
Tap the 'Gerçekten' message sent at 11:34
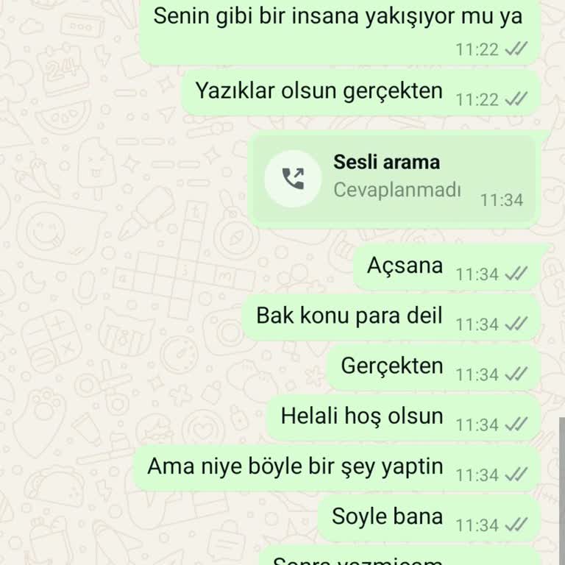point(434,367)
